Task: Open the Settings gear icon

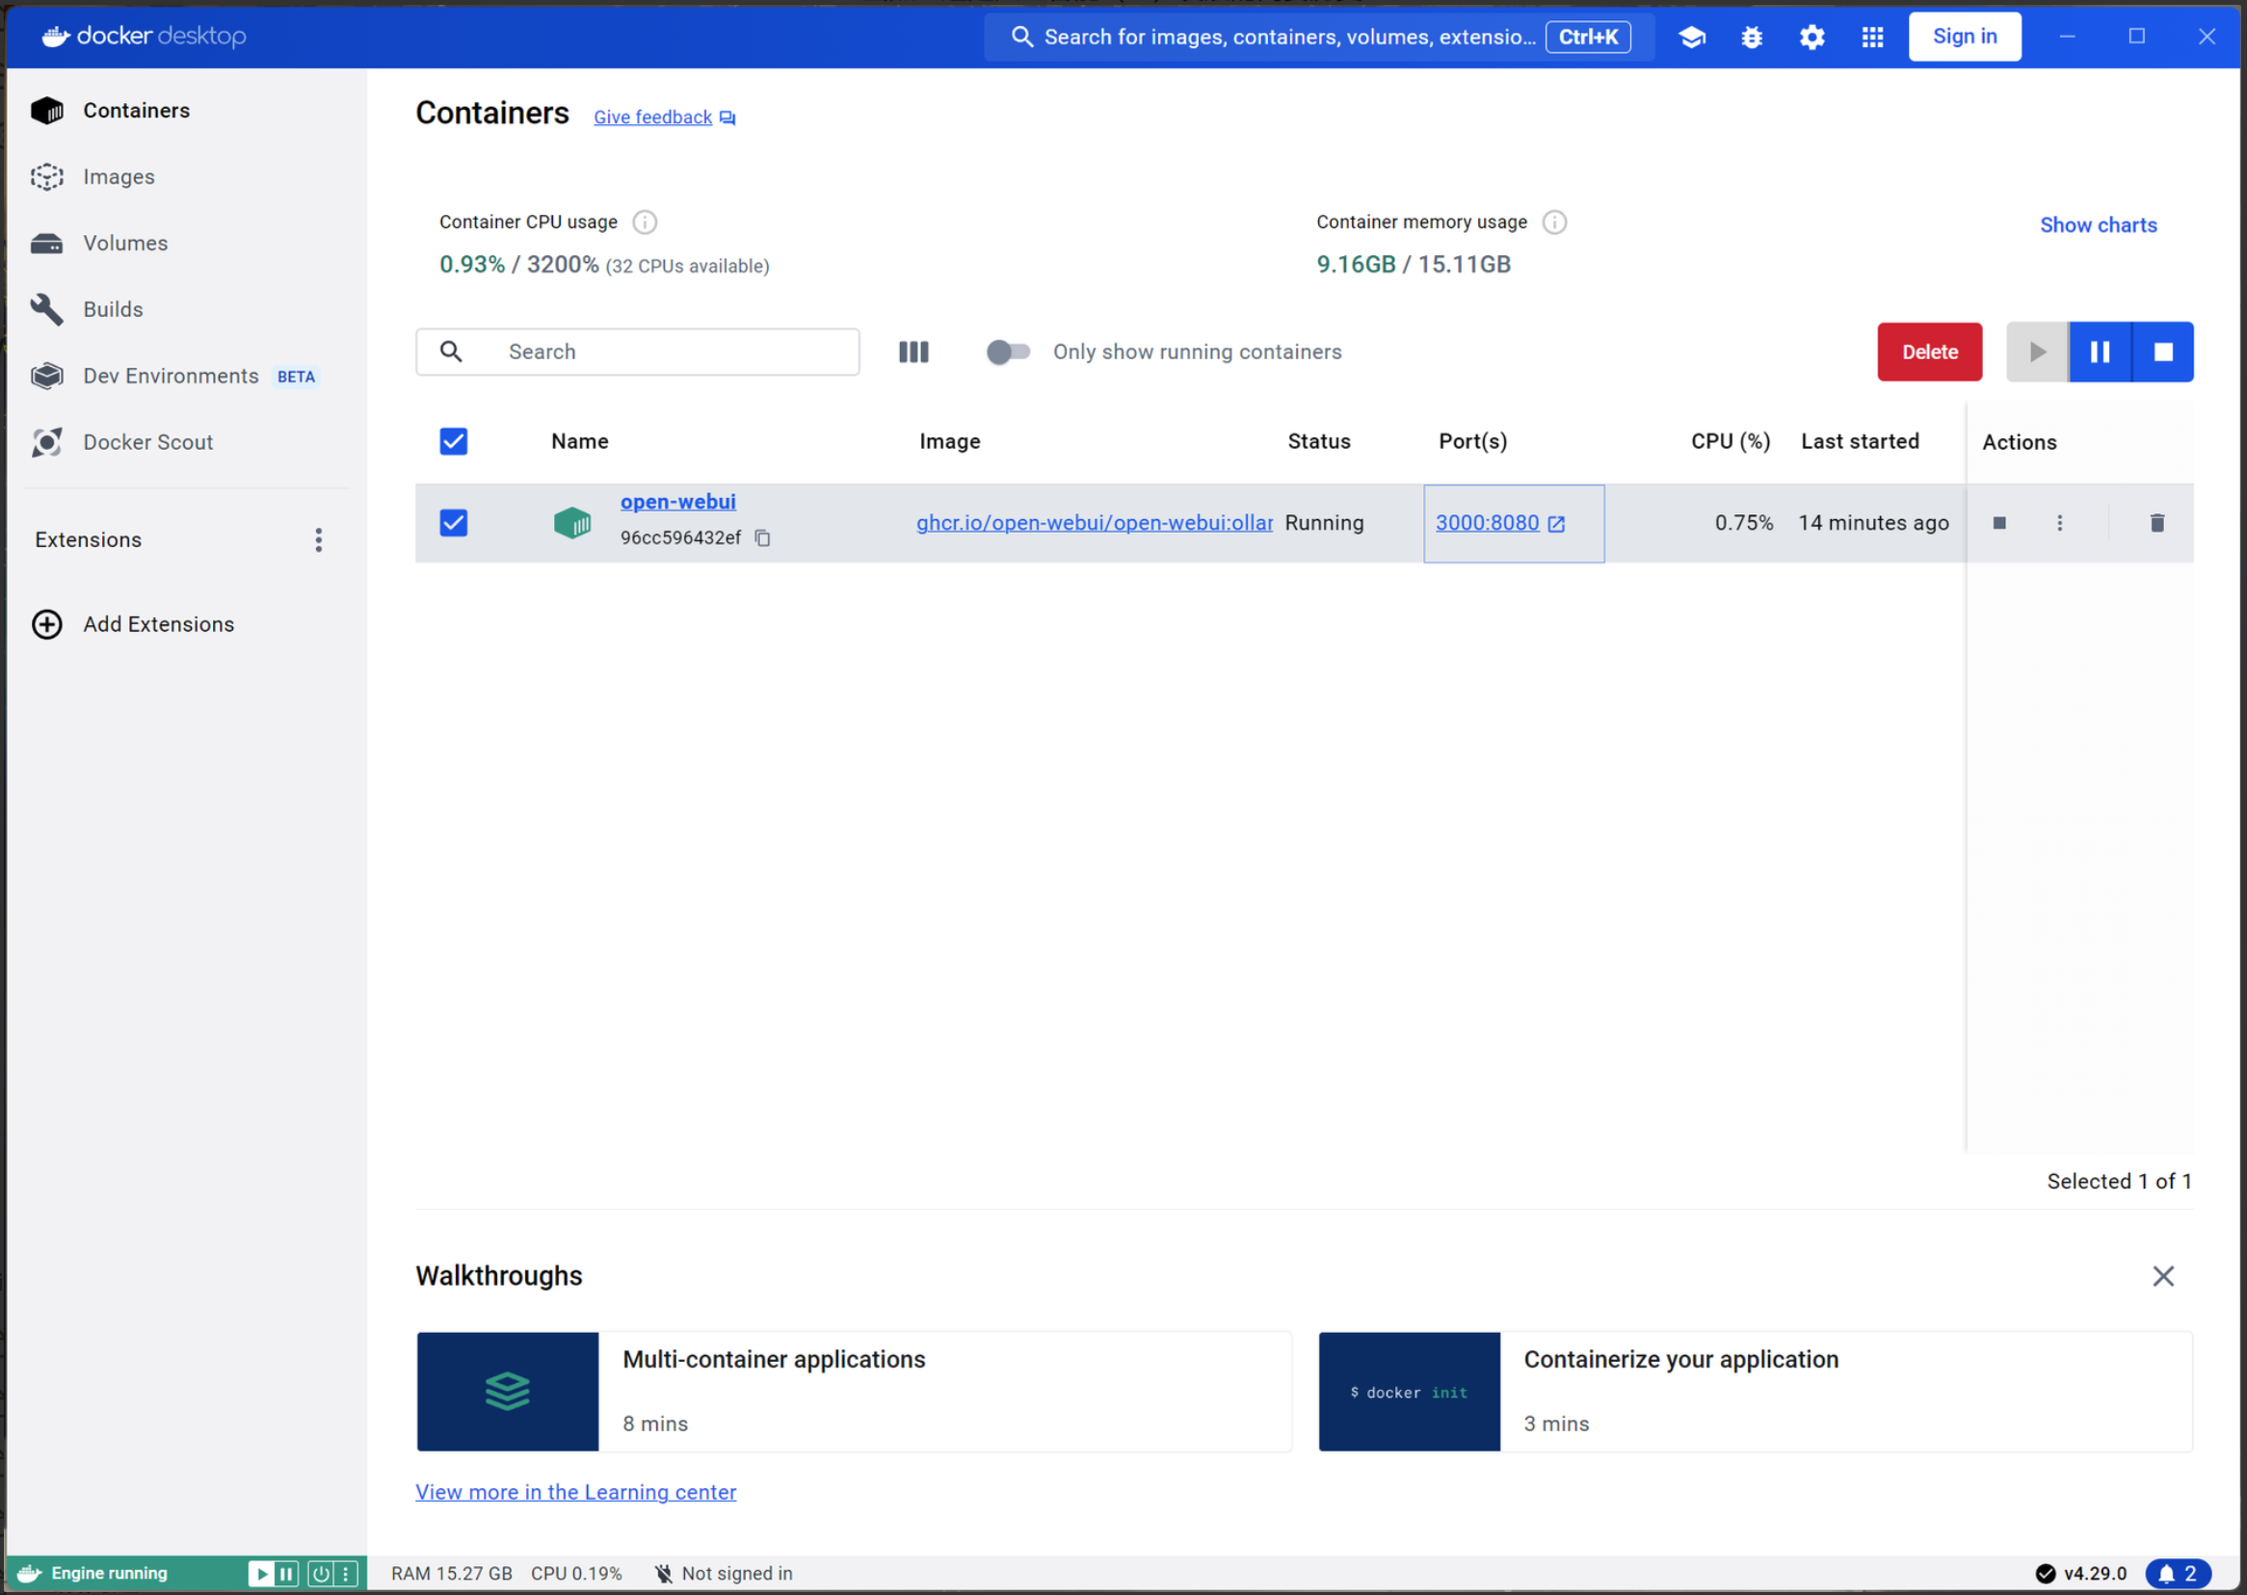Action: (1811, 38)
